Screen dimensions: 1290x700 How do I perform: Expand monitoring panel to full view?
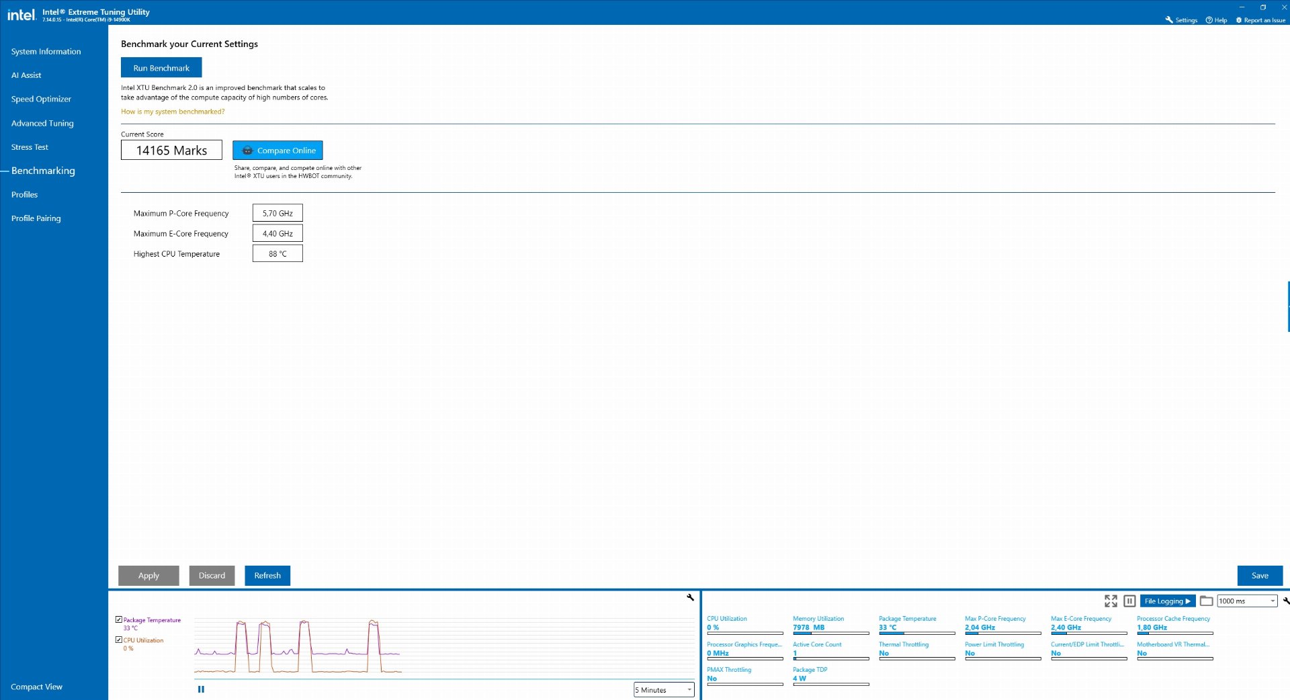point(1111,601)
